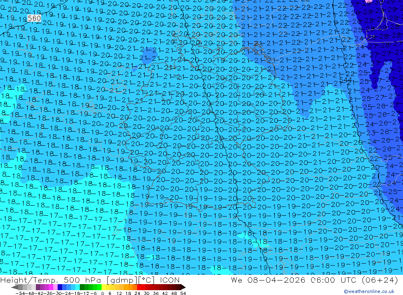Click the 24 value on legend scale

click(137, 293)
